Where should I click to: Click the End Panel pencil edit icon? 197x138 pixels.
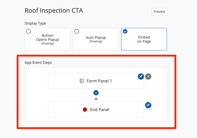pos(148,105)
